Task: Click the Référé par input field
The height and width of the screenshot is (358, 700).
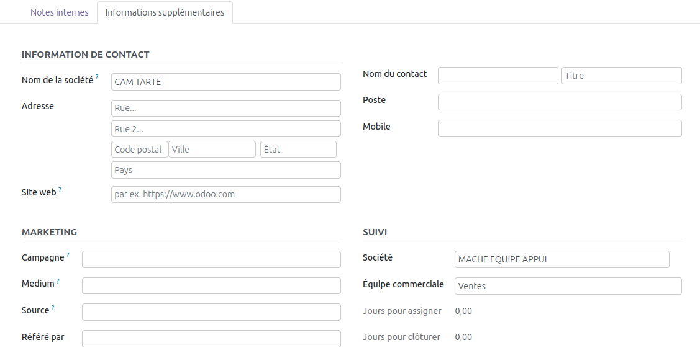Action: pyautogui.click(x=211, y=339)
